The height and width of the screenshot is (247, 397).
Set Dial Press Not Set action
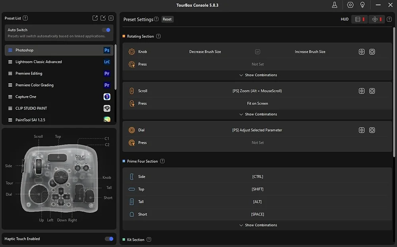pos(258,143)
